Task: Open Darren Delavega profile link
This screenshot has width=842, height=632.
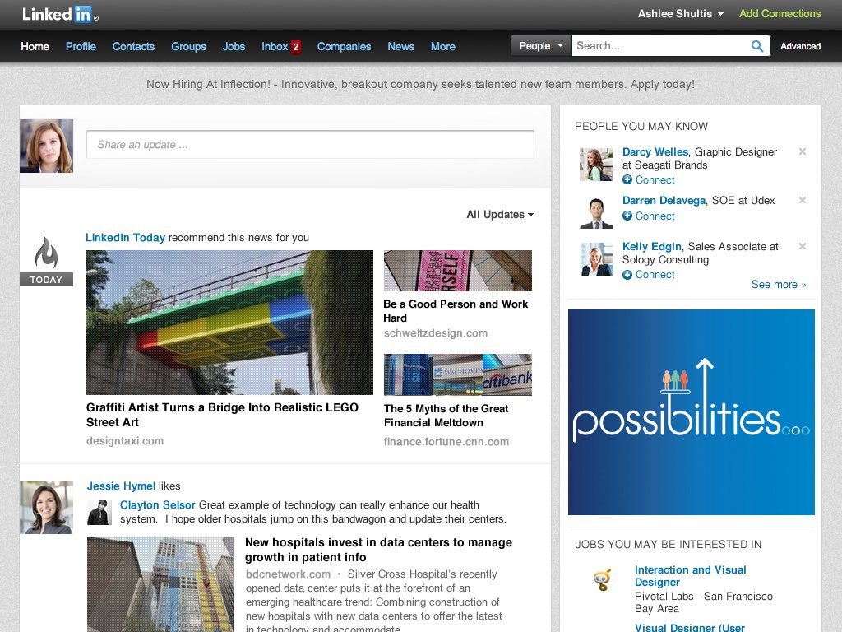Action: click(x=664, y=201)
